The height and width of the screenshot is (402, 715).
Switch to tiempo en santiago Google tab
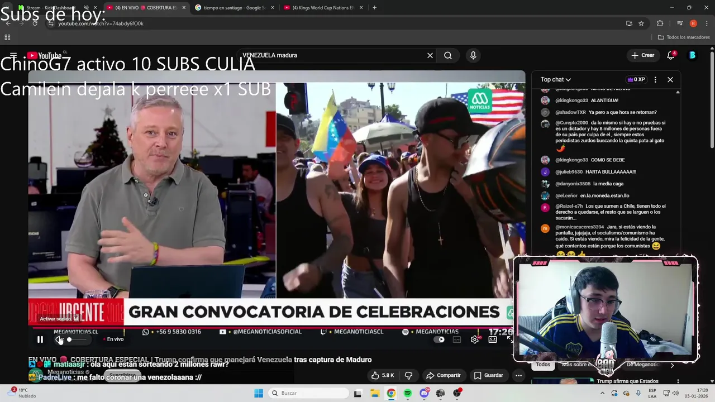[233, 8]
